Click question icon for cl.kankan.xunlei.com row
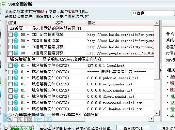The width and height of the screenshot is (175, 130). [16, 109]
